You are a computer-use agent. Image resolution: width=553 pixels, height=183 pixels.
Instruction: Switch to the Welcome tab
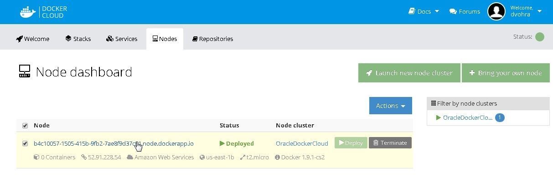click(33, 39)
